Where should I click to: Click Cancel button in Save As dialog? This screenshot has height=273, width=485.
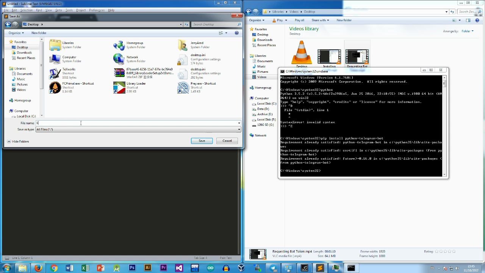227,141
